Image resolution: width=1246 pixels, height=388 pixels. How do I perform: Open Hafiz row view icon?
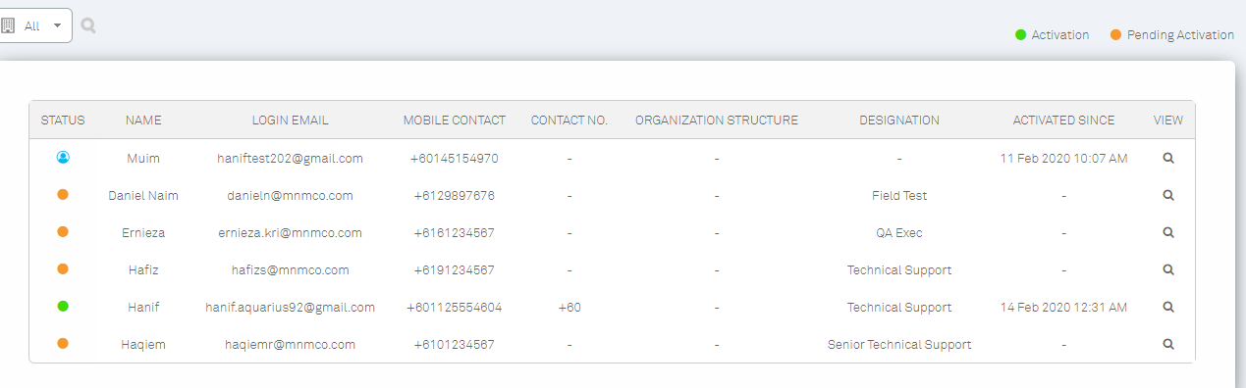coord(1168,269)
